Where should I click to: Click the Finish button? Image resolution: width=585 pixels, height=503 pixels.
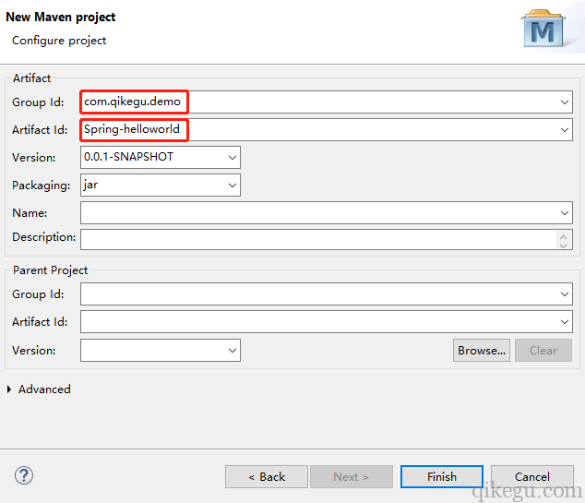pyautogui.click(x=442, y=476)
